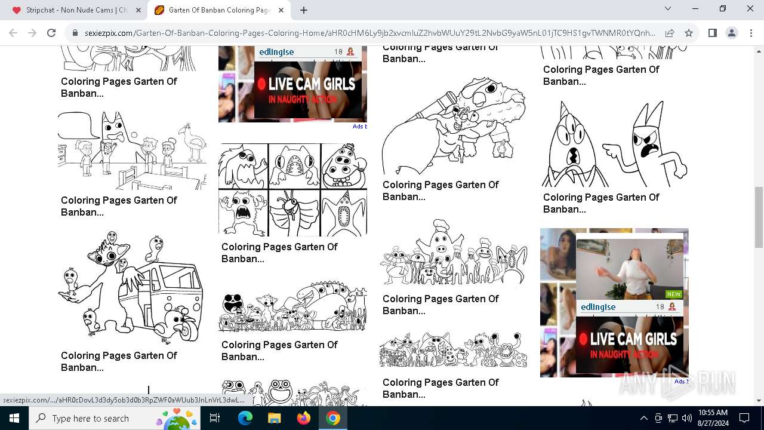Click the page vertical scrollbar thumb
Screen dimensions: 764x430
[759, 217]
